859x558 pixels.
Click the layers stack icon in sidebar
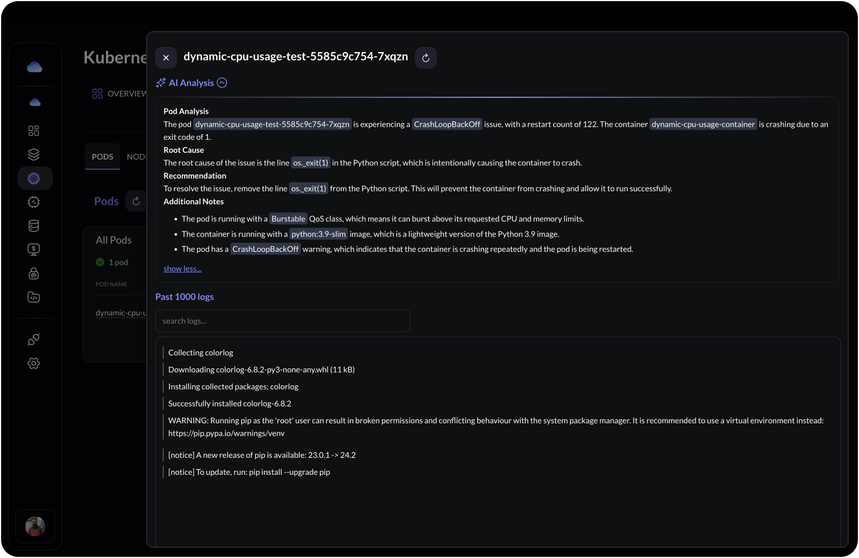[x=34, y=154]
